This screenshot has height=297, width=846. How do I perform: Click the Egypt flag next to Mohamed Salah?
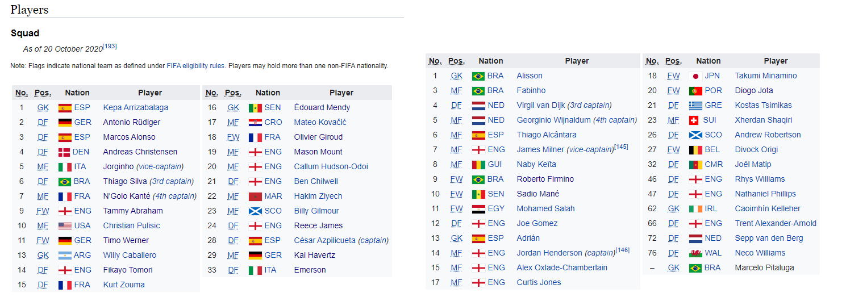[x=478, y=209]
